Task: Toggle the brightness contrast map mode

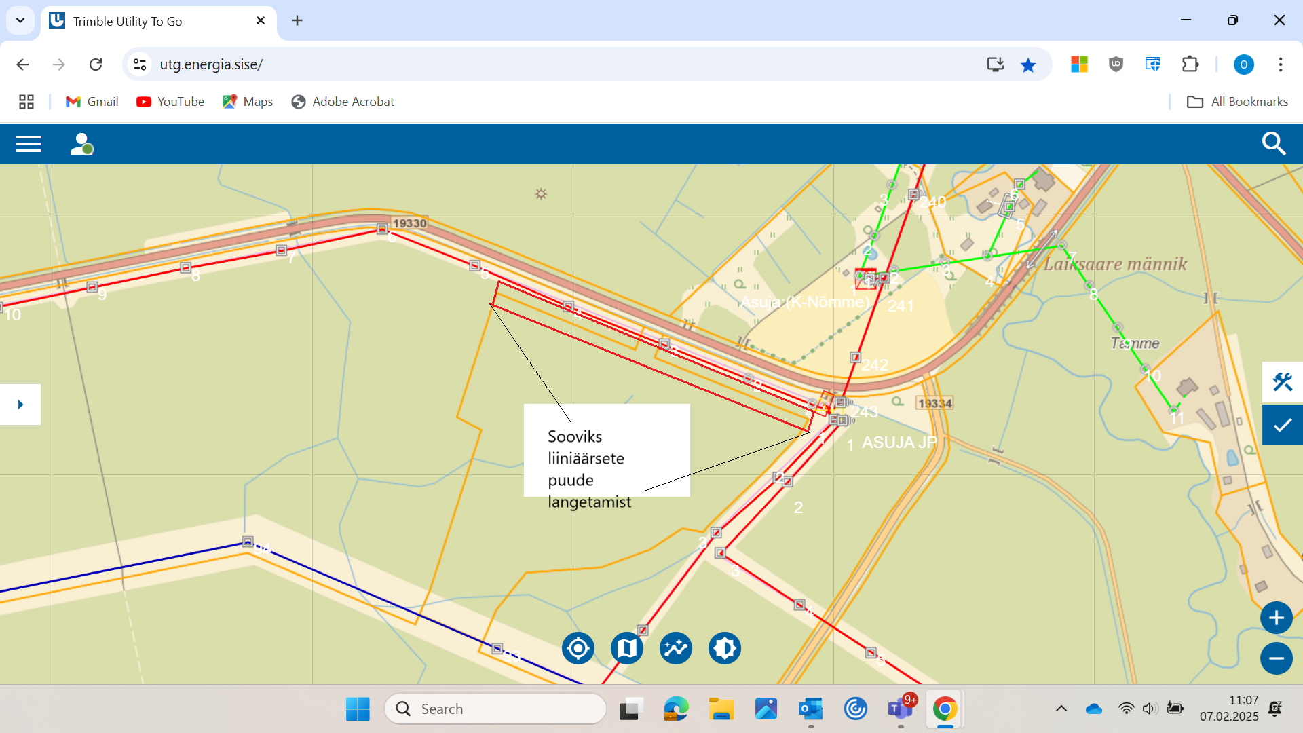Action: 725,649
